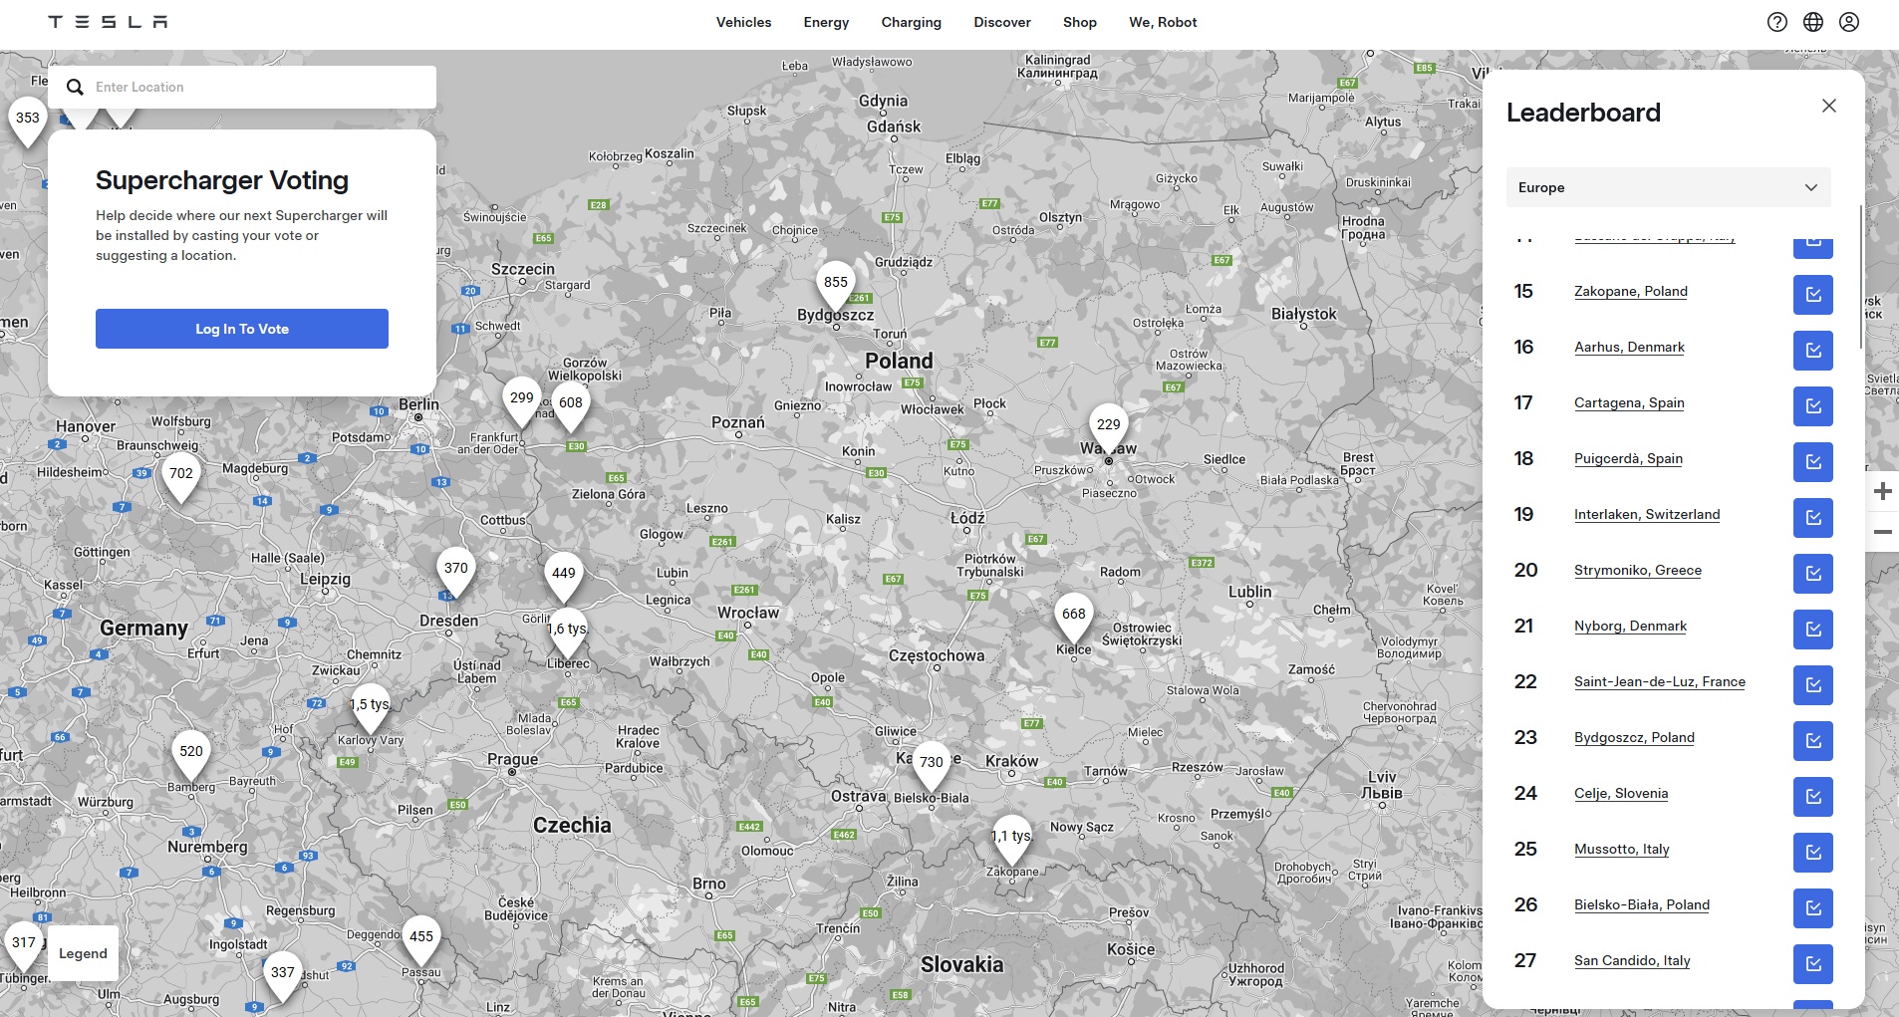1899x1017 pixels.
Task: Select the 730 map pin near Bielsko-Biała
Action: [x=932, y=764]
